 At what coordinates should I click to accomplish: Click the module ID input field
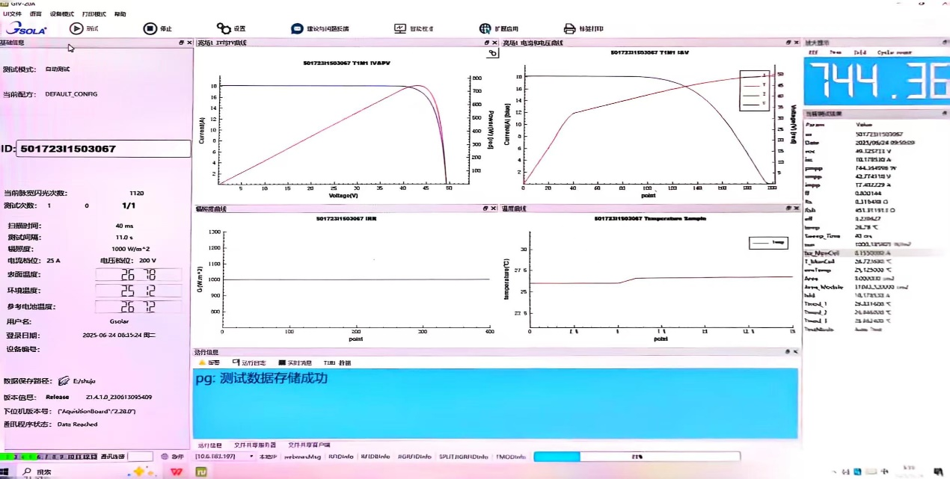(102, 149)
